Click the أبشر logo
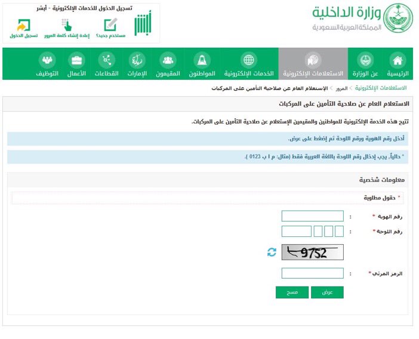 (x=143, y=23)
